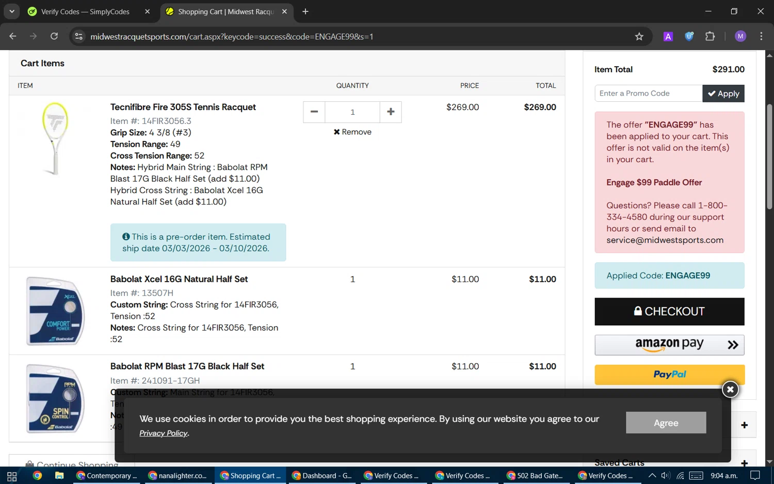Open the Babolat Xcel string thumbnail
The height and width of the screenshot is (484, 774).
(55, 311)
